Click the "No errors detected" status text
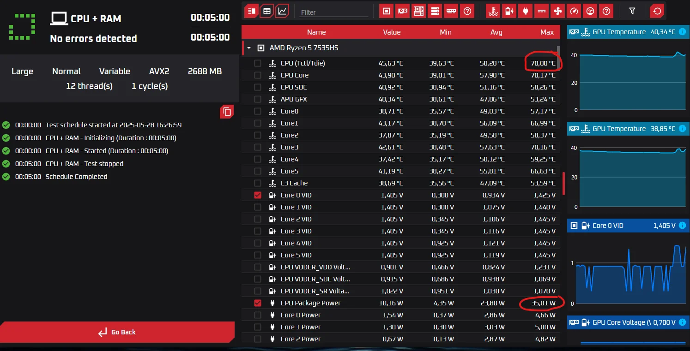The width and height of the screenshot is (690, 351). 94,38
